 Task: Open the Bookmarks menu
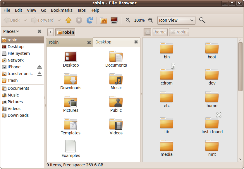(61, 10)
